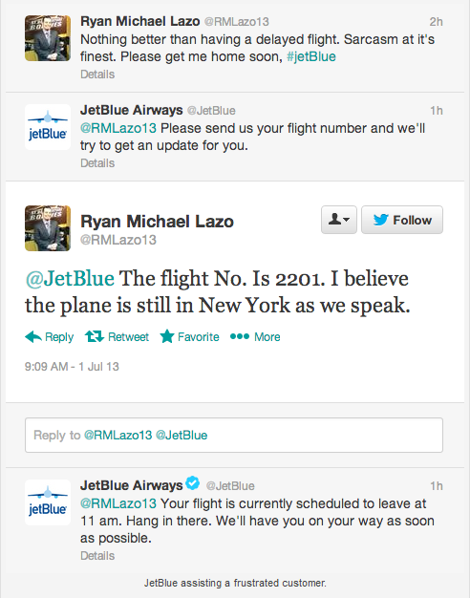This screenshot has width=470, height=598.
Task: Open @JetBlue mention in the main tweet
Action: pos(70,278)
